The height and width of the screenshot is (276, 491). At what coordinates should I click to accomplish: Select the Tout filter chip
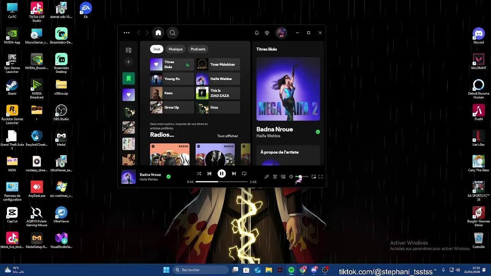157,49
